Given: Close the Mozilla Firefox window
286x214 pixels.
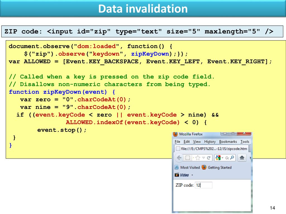Looking at the screenshot, I should (x=244, y=133).
